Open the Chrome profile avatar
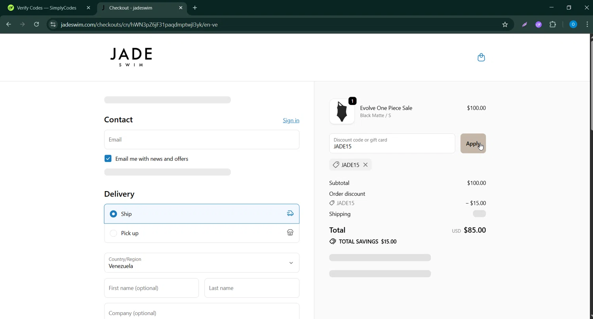The height and width of the screenshot is (319, 593). (573, 24)
